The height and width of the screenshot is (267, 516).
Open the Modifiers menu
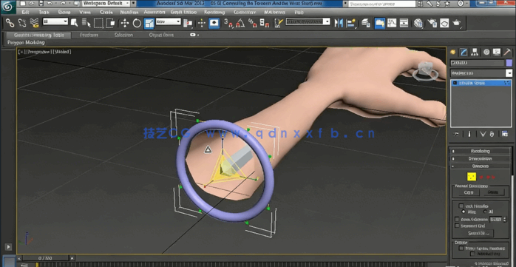(129, 12)
